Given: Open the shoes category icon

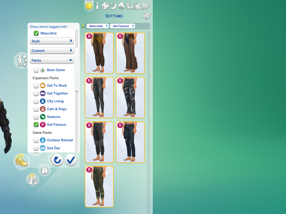Looking at the screenshot, I should pyautogui.click(x=22, y=161).
